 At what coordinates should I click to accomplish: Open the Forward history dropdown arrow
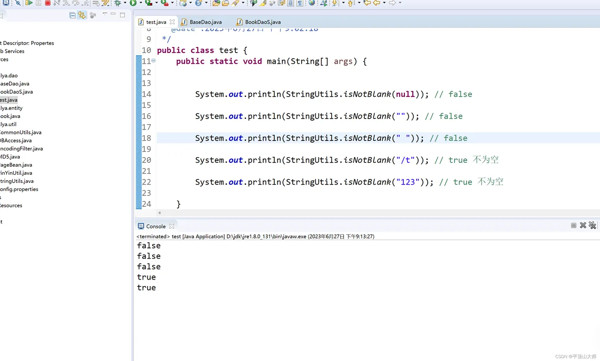(x=400, y=3)
